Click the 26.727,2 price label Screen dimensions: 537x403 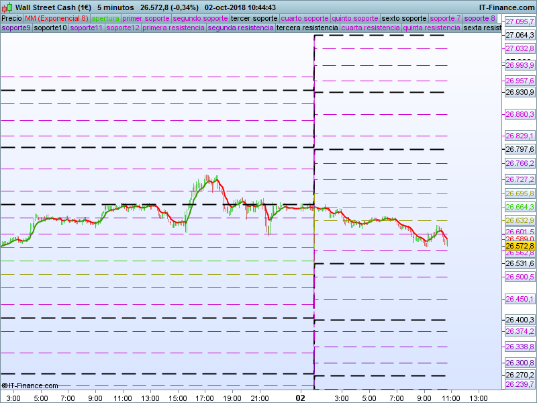(520, 179)
